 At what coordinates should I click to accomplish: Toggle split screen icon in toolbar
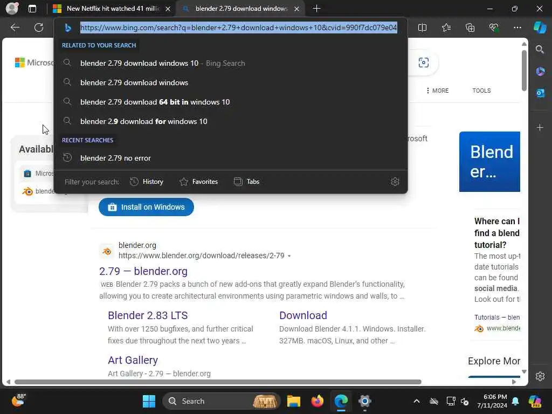click(x=422, y=27)
